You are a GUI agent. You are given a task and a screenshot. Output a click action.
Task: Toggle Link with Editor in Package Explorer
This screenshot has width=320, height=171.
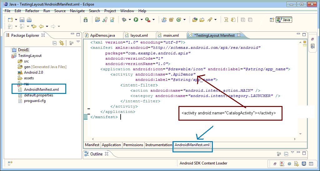tap(62, 43)
